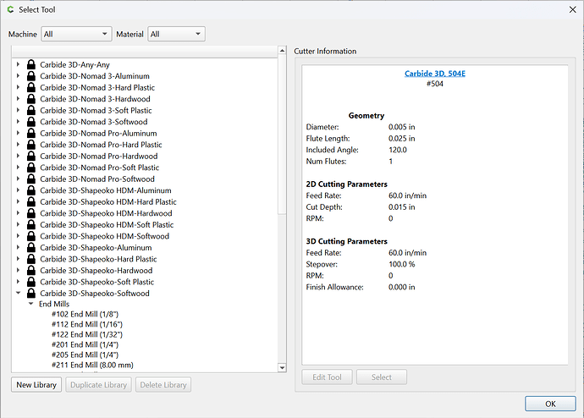Click the tool list vertical scrollbar thumb
584x418 pixels.
coord(282,135)
